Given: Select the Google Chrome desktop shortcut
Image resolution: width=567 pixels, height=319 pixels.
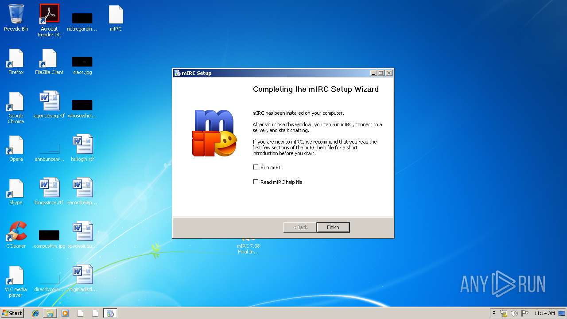Looking at the screenshot, I should 16,108.
